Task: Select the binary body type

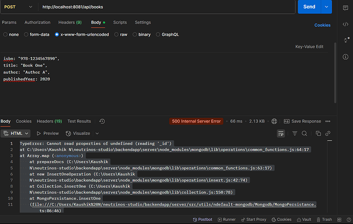Action: tap(142, 35)
